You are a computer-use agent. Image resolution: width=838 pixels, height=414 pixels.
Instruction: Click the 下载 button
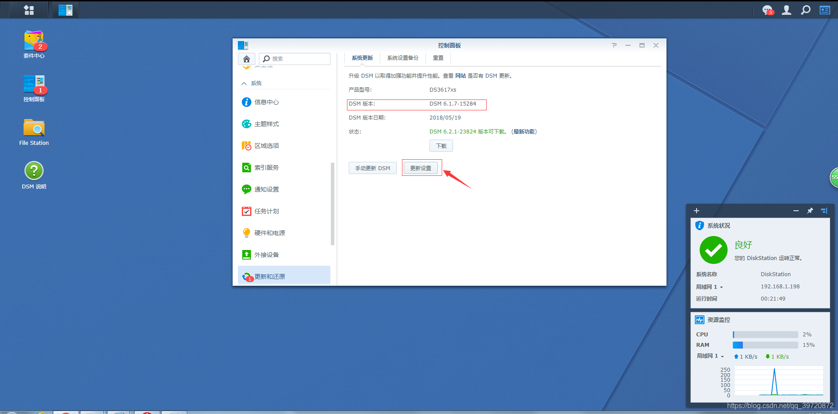441,146
